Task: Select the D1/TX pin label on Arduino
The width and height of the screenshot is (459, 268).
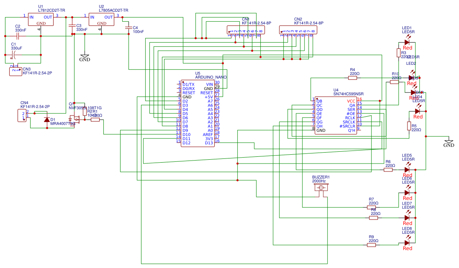Action: coord(188,84)
